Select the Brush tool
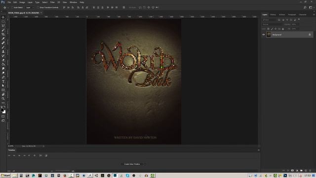The height and width of the screenshot is (178, 316). click(3, 47)
